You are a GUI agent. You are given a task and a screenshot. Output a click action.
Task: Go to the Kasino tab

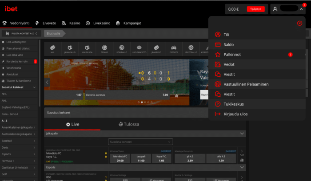point(71,23)
